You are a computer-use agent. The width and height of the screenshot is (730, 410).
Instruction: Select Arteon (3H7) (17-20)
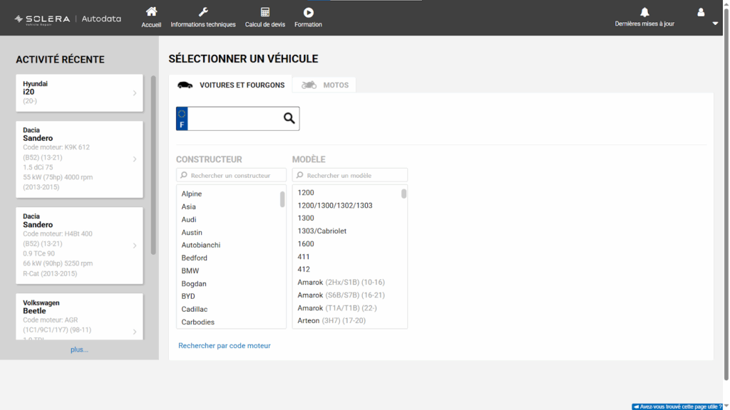pyautogui.click(x=331, y=321)
